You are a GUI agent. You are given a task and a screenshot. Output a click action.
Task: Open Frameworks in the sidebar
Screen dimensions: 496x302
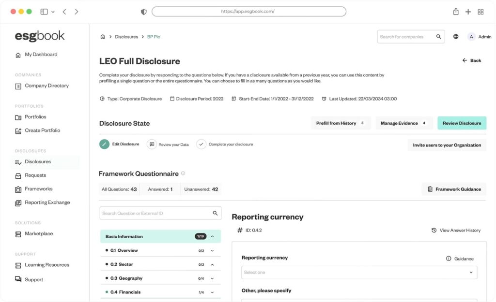pos(33,189)
